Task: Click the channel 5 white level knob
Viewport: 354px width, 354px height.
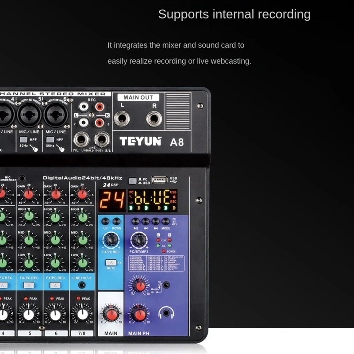Action: coord(29,315)
